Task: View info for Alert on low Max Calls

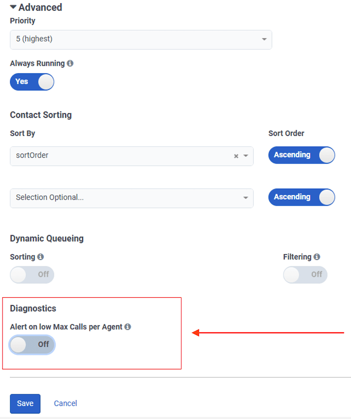Action: tap(127, 327)
